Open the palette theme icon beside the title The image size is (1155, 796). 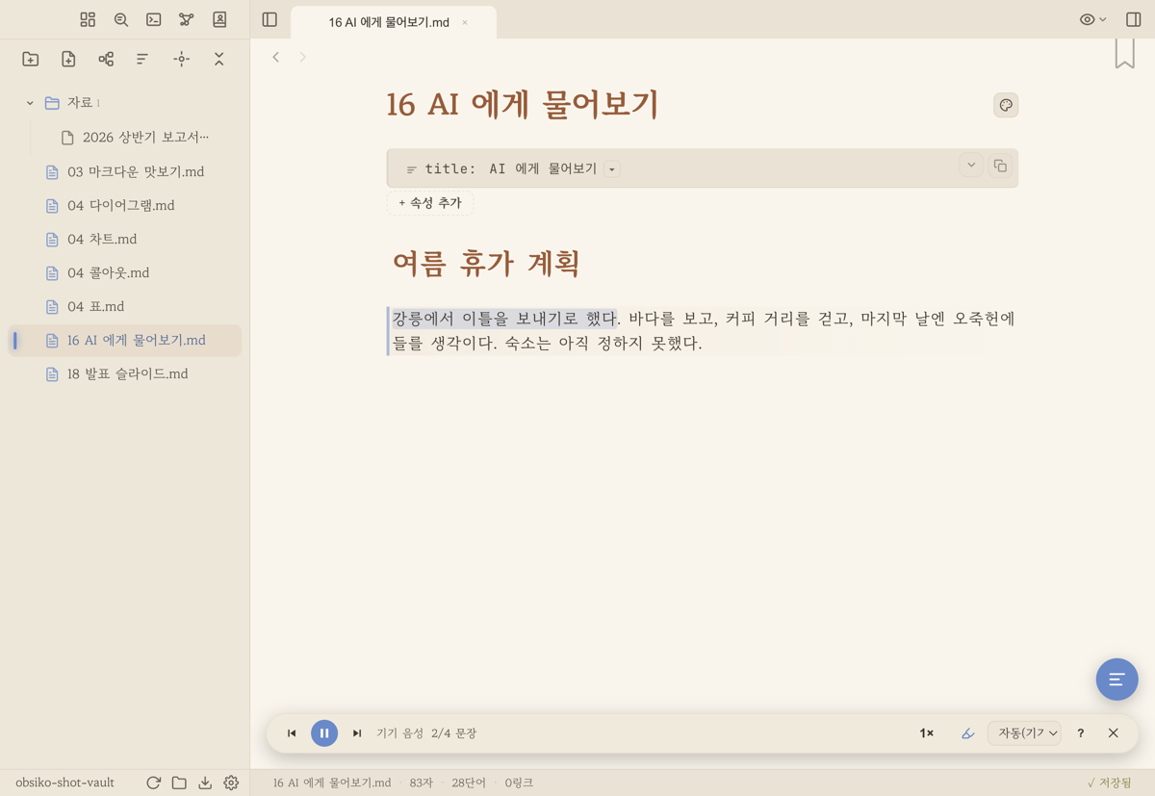[x=1006, y=105]
